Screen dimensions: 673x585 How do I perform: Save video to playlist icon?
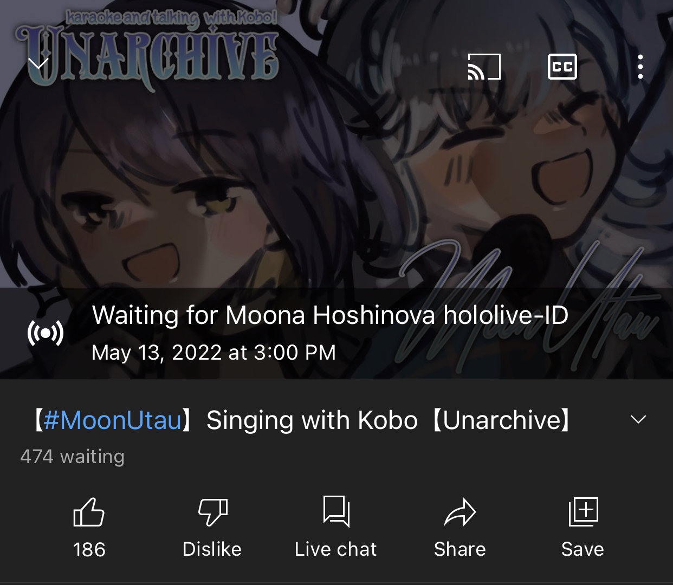(583, 511)
